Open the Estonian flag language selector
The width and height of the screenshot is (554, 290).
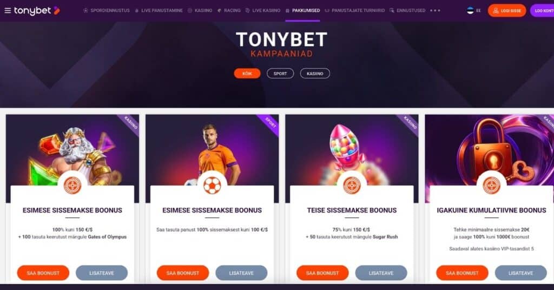coord(474,11)
